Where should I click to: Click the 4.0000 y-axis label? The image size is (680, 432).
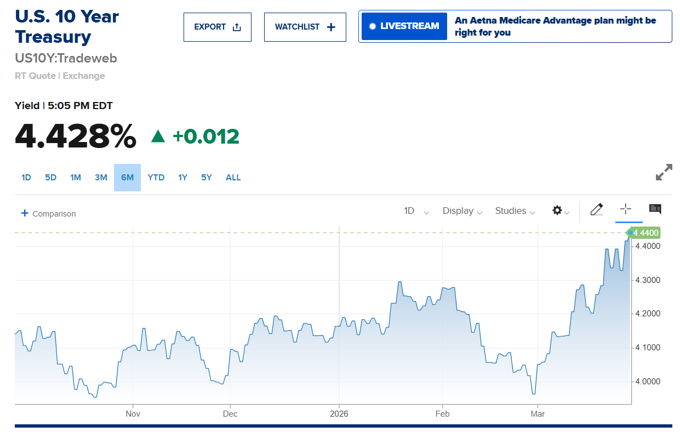(647, 382)
